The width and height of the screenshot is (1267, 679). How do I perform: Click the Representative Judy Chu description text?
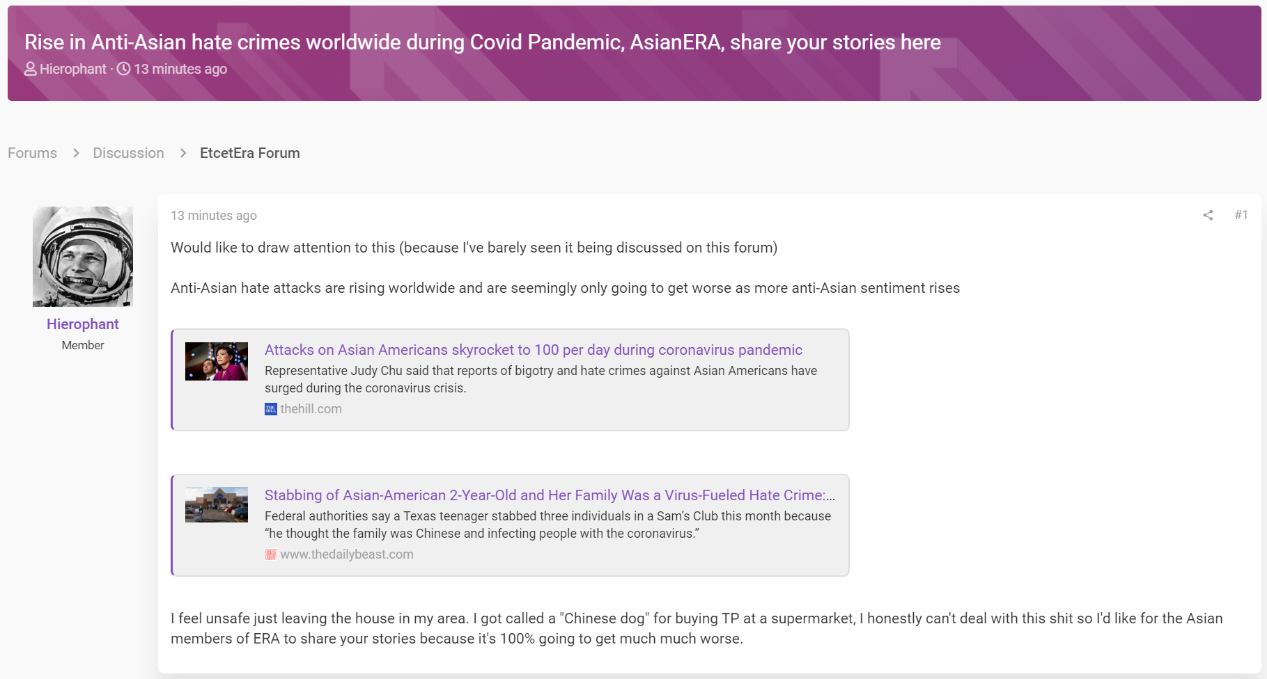pyautogui.click(x=541, y=379)
